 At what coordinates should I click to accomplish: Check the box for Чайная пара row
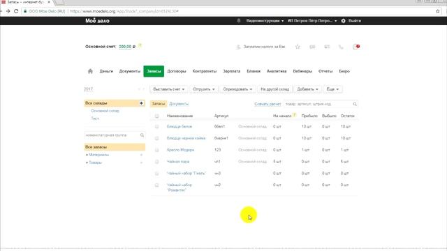(x=156, y=162)
